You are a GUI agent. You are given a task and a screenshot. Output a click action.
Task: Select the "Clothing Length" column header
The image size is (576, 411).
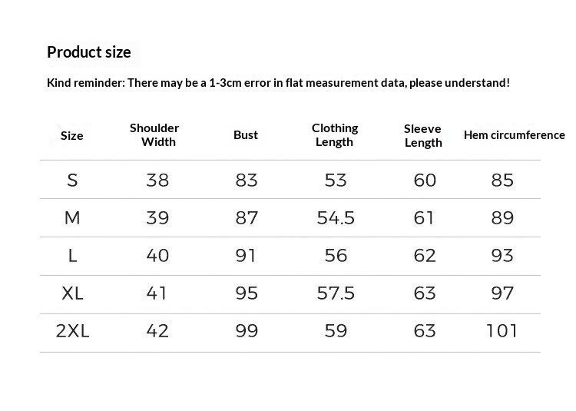[x=335, y=135]
